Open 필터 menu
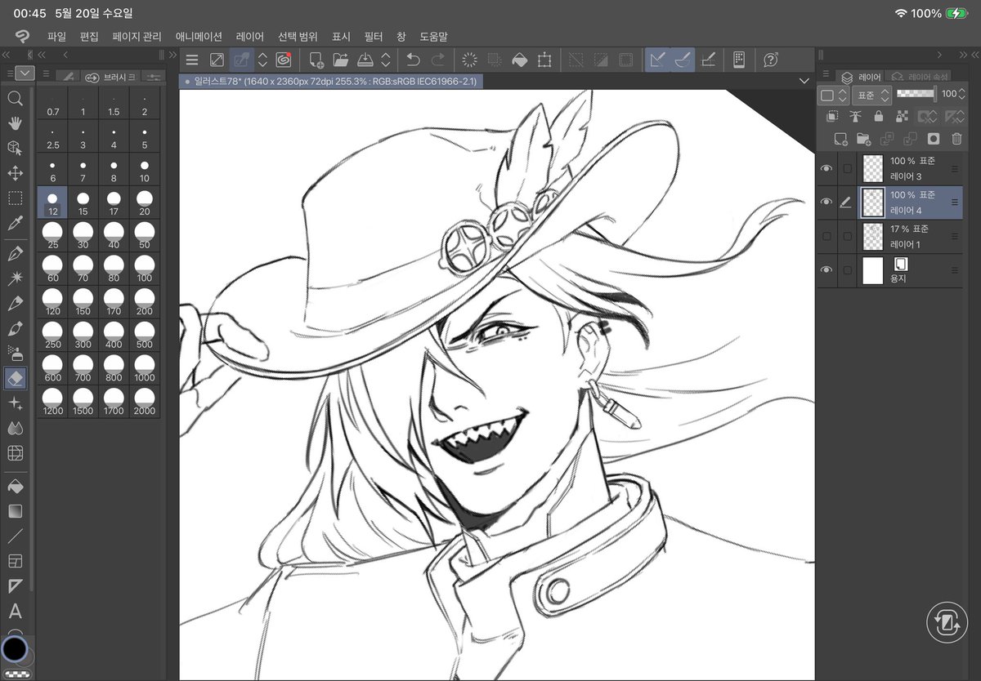981x681 pixels. click(x=374, y=37)
